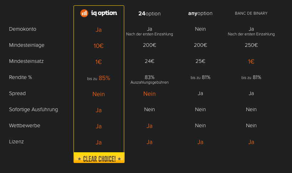
Task: Click the 250€ Mindesteinlage of Banc de Binary
Action: click(251, 45)
